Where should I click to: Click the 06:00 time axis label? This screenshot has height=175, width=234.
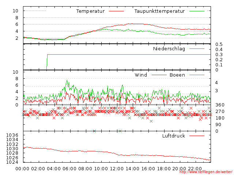[69, 169]
